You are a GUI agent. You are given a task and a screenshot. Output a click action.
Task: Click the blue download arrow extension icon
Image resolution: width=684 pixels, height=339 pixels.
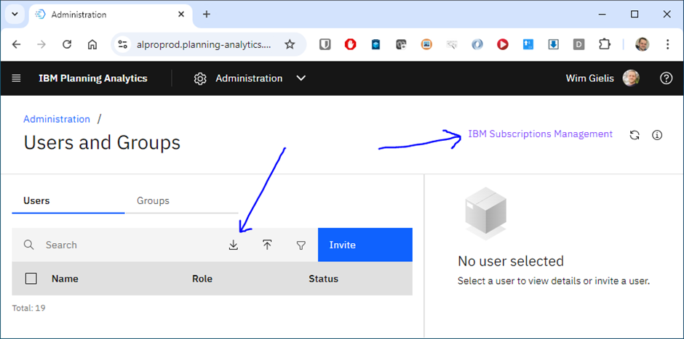coord(554,44)
